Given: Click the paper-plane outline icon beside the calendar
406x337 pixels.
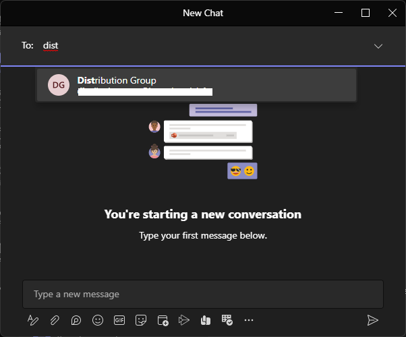Looking at the screenshot, I should coord(184,319).
